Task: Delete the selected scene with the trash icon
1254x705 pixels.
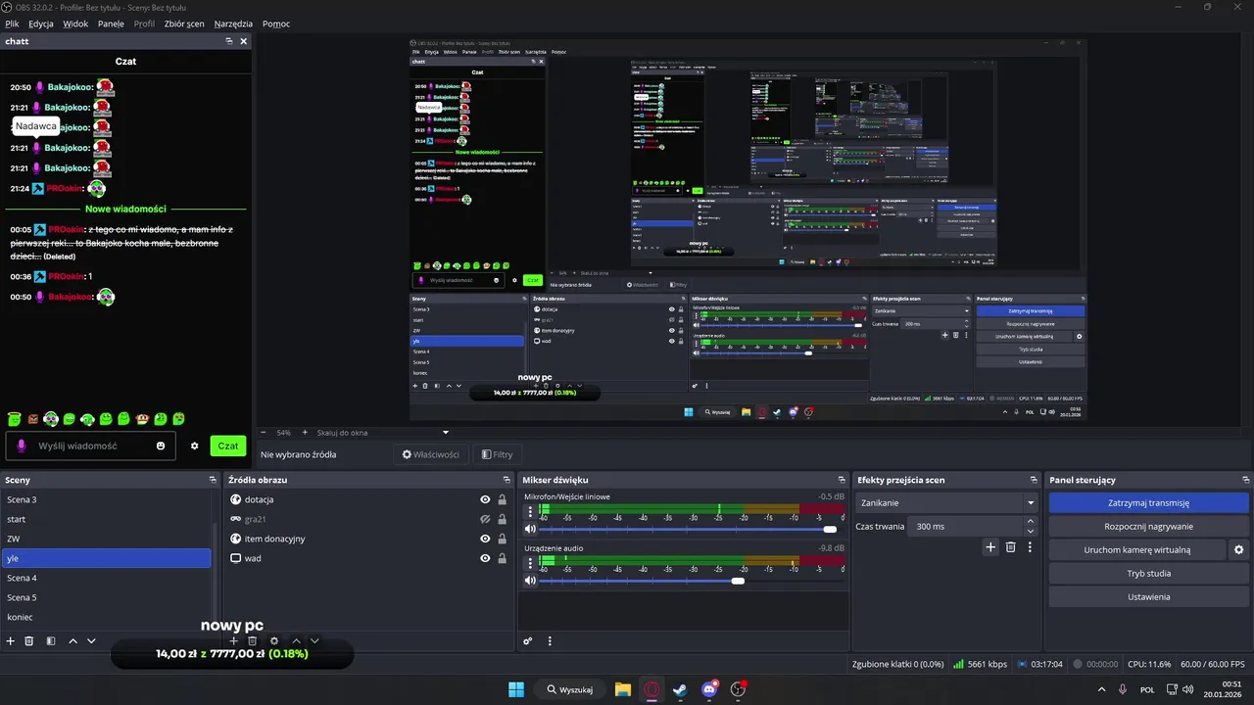Action: [x=29, y=641]
